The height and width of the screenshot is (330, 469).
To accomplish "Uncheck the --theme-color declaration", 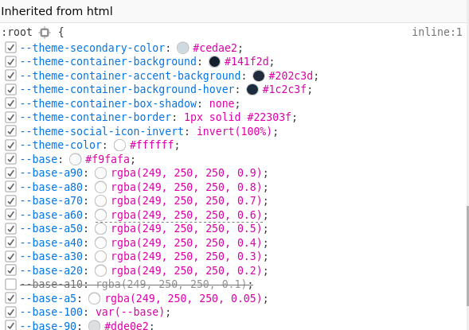I will [11, 146].
